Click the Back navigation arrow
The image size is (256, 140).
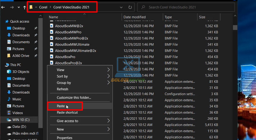click(3, 7)
